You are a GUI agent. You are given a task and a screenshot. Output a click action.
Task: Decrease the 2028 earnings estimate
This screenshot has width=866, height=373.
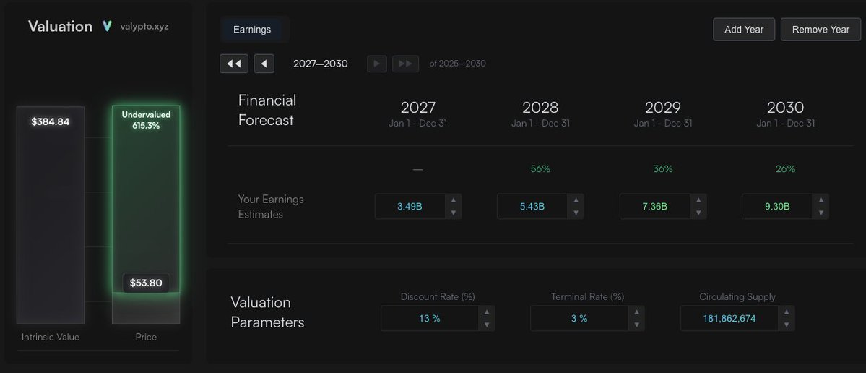tap(576, 213)
